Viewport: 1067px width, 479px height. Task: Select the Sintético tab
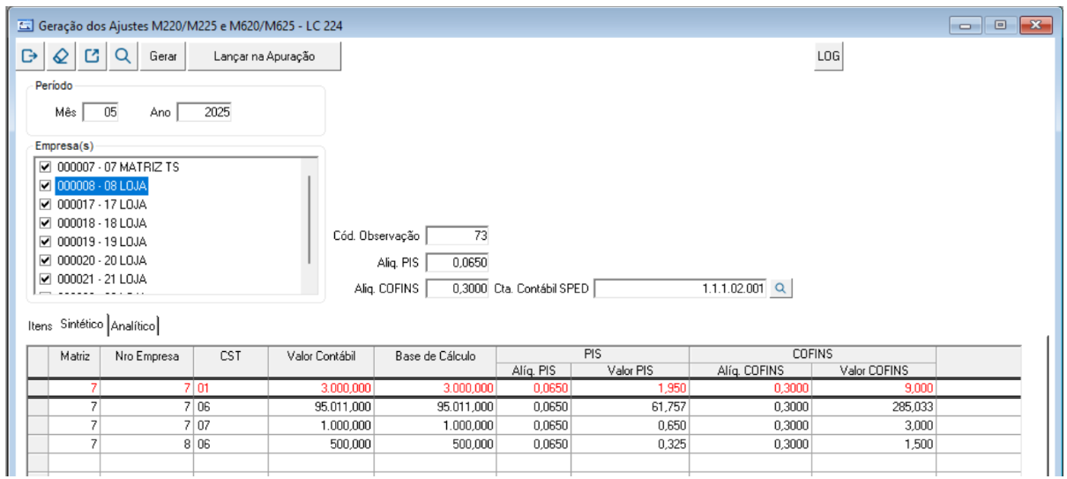coord(81,326)
